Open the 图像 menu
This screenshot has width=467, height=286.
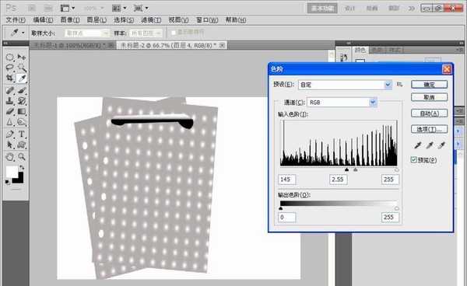click(70, 20)
